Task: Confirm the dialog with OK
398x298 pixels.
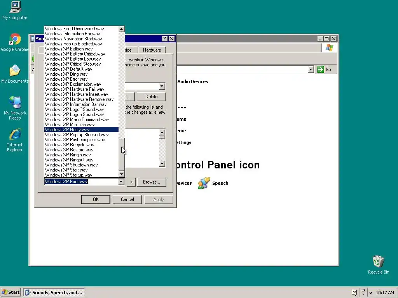Action: [96, 199]
